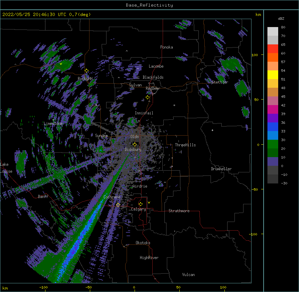Select the yellow V marker northwest of RockyMH
The width and height of the screenshot is (299, 292).
coord(61,64)
